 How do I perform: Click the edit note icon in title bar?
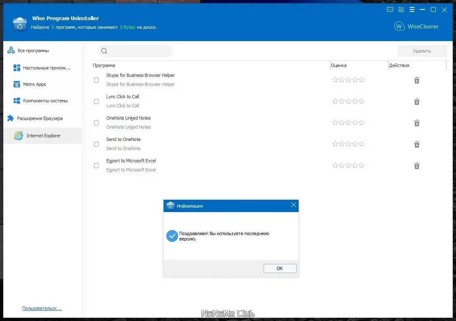click(x=401, y=9)
